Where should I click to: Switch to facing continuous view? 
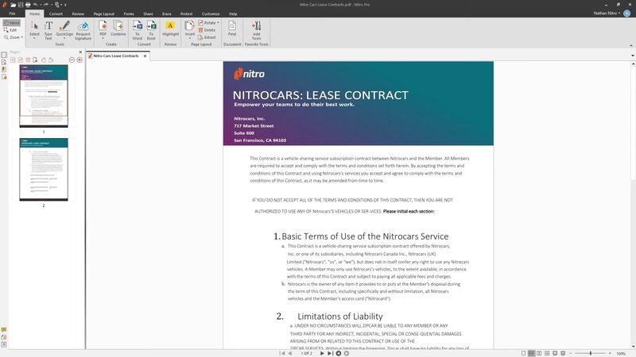point(547,353)
